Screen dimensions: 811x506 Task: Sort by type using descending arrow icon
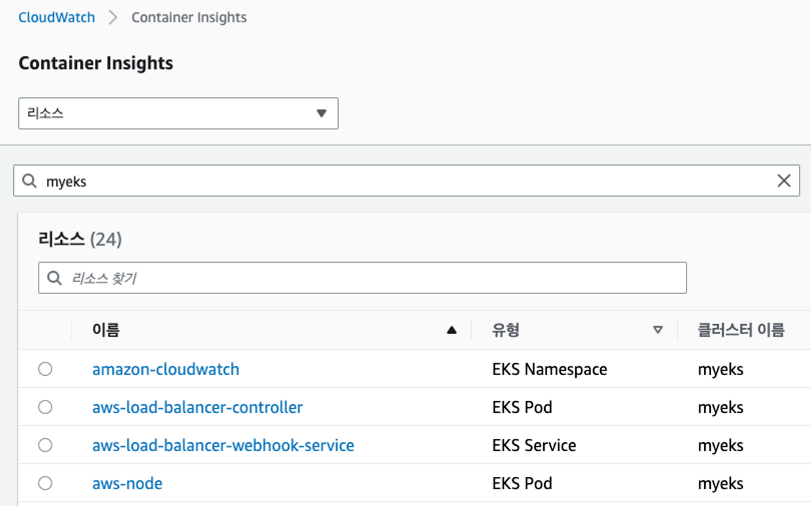point(658,330)
